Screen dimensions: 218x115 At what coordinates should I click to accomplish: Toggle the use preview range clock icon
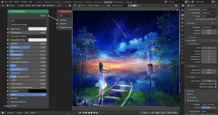[152, 113]
